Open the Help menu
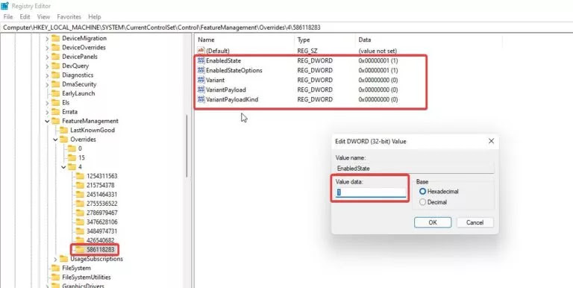 94,17
